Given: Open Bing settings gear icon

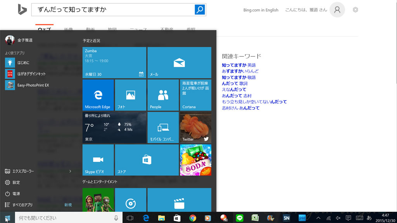Looking at the screenshot, I should (356, 10).
